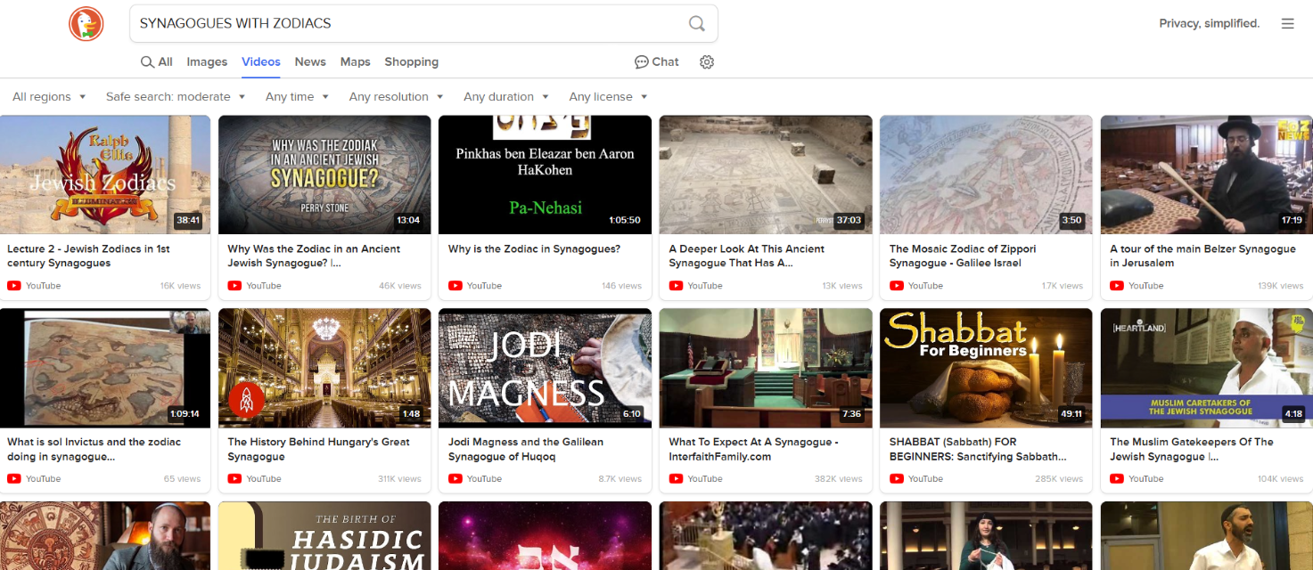The image size is (1313, 570).
Task: Play the Pinkhas ben Eleazar thumbnail
Action: (x=545, y=175)
